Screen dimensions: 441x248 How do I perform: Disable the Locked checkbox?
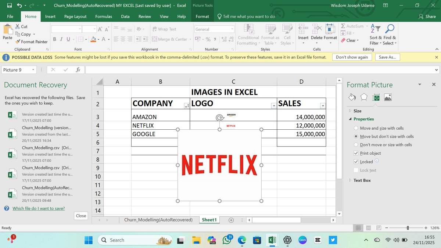(356, 162)
